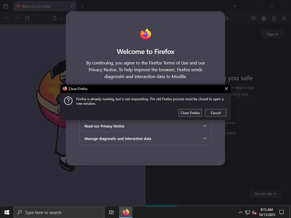Click the Firefox taskbar icon
Image resolution: width=291 pixels, height=218 pixels.
coord(126,212)
